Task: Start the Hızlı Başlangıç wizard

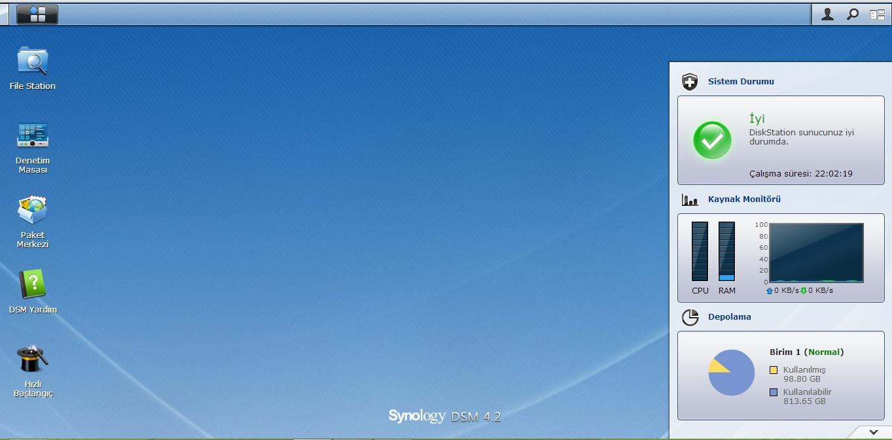Action: 32,359
